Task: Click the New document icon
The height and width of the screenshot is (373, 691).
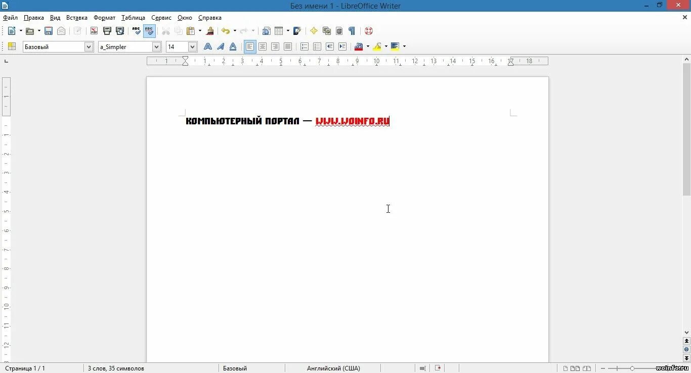Action: click(11, 31)
